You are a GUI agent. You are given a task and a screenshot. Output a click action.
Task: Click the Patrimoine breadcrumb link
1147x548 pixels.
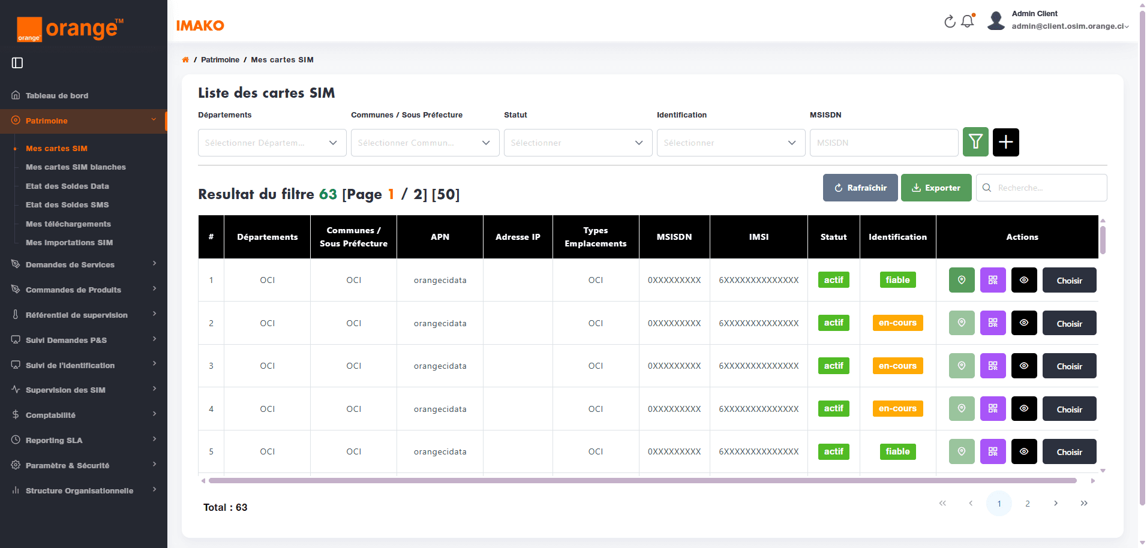click(220, 60)
